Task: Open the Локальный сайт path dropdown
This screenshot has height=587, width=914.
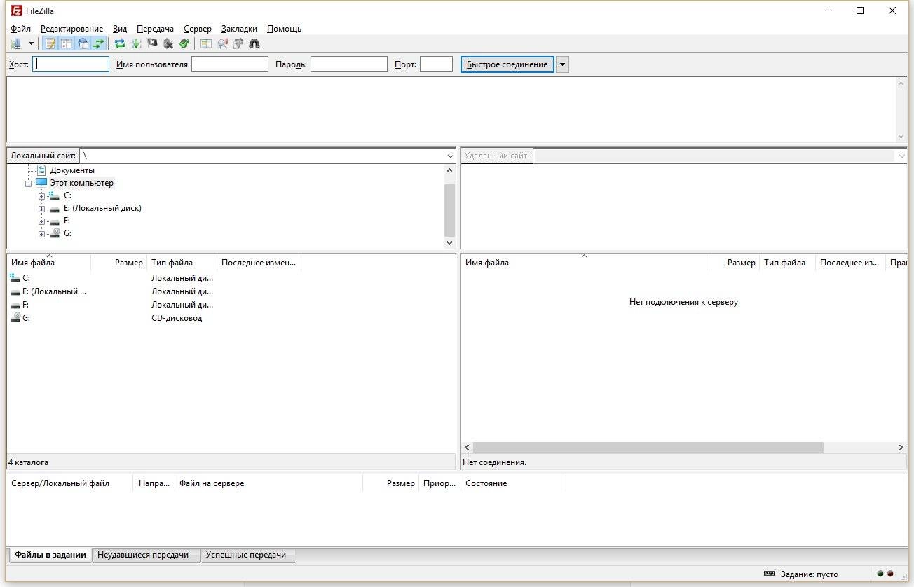Action: (450, 156)
